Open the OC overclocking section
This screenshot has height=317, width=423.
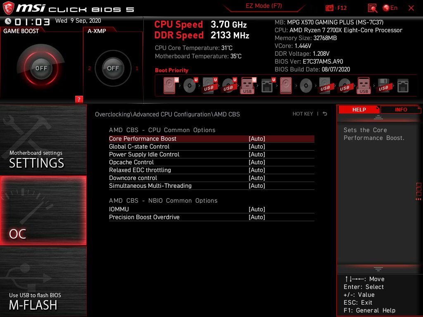pos(43,211)
